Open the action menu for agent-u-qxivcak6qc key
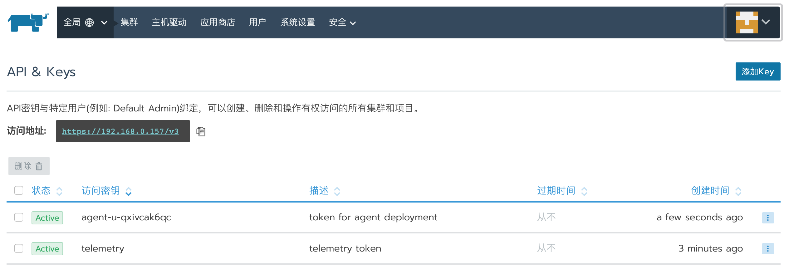Viewport: 789px width, 269px height. tap(767, 218)
